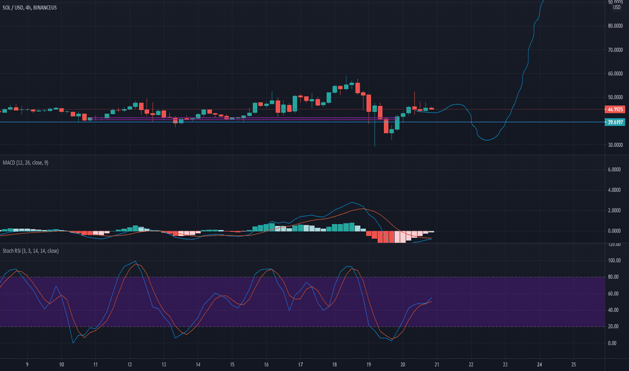Click the 40.00 value on the Stoch RSI axis
The image size is (629, 371).
(x=613, y=310)
